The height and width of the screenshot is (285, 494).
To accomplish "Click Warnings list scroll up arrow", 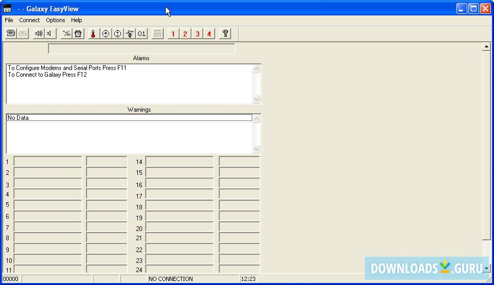I will tap(256, 118).
